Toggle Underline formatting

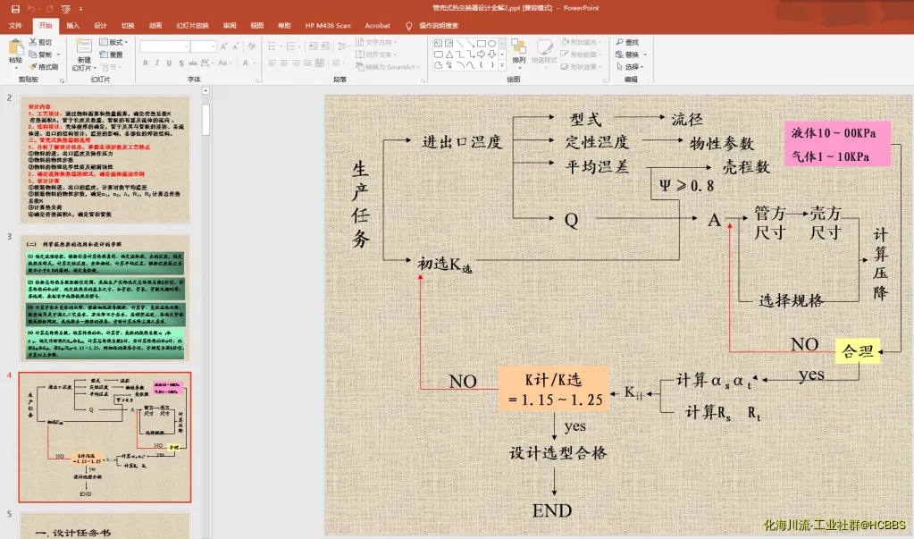(169, 63)
